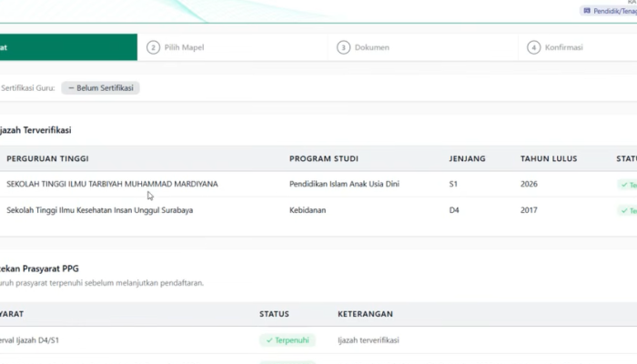Click Pendidikan Islam Anak Usia Dini cell
The height and width of the screenshot is (364, 637).
pyautogui.click(x=344, y=184)
